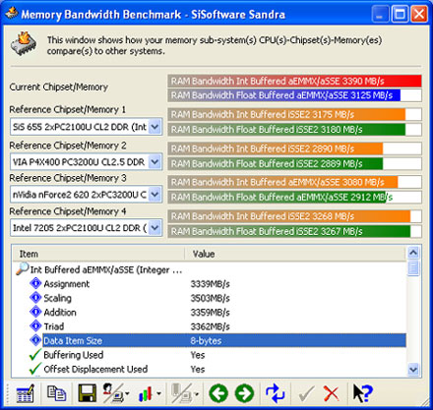Click the Copy to clipboard icon
The height and width of the screenshot is (410, 433).
tap(56, 393)
